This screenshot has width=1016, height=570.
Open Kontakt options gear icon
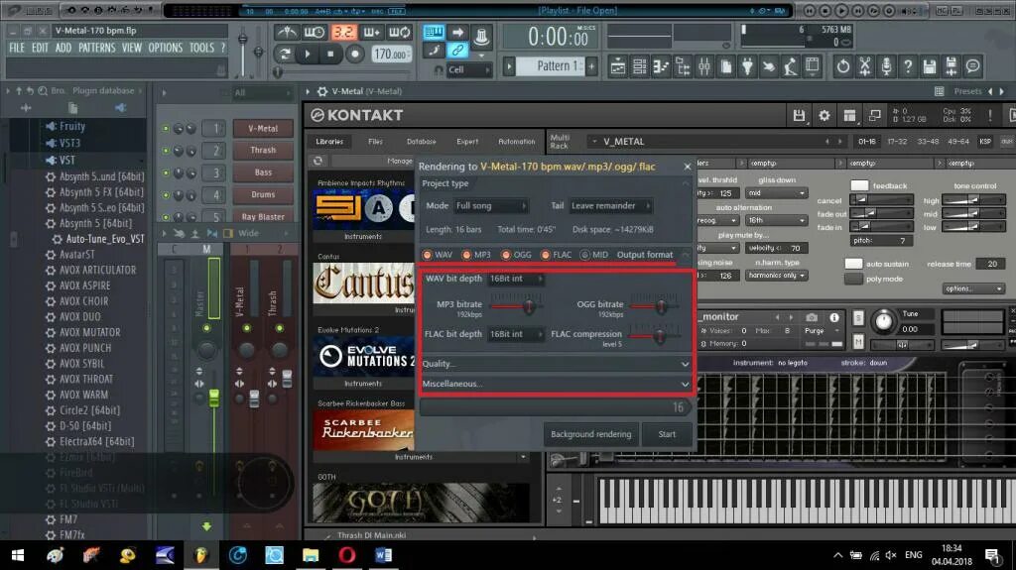(x=825, y=115)
